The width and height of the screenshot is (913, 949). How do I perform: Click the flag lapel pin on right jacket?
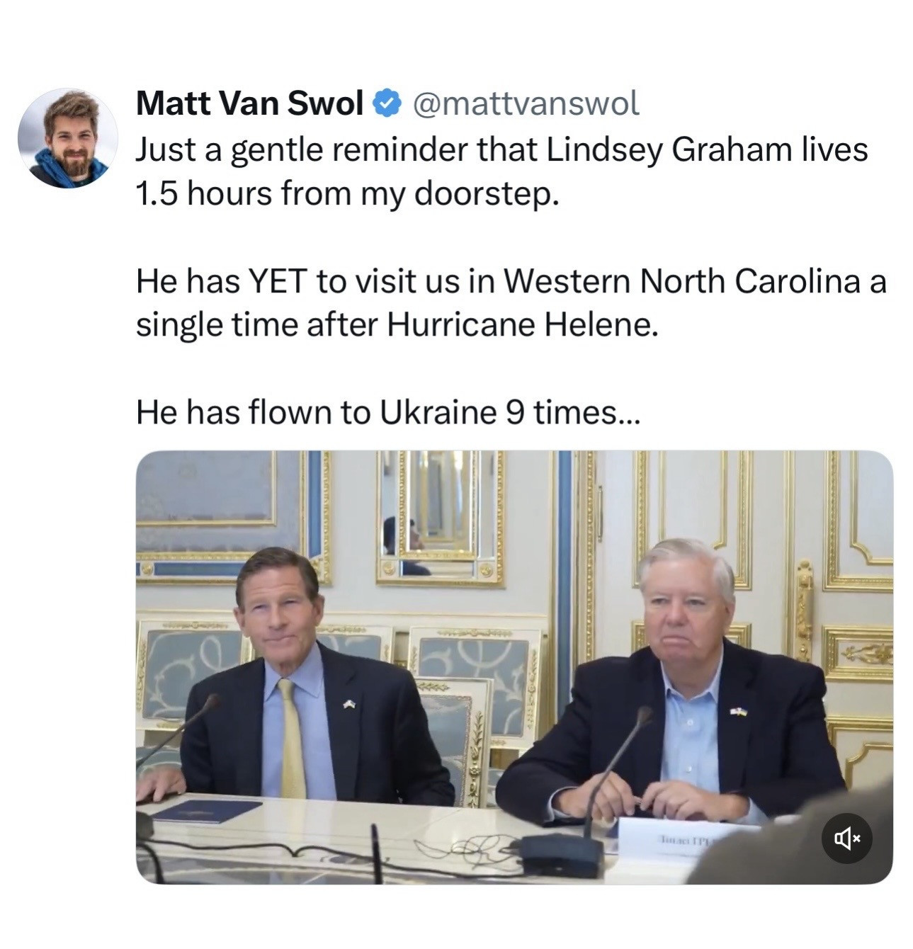(738, 710)
